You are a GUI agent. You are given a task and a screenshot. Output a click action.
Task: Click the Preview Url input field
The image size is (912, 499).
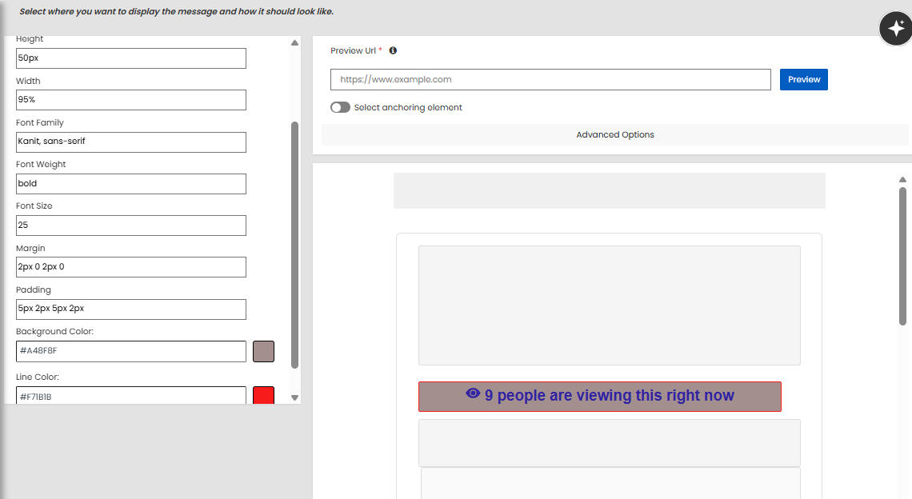tap(550, 79)
